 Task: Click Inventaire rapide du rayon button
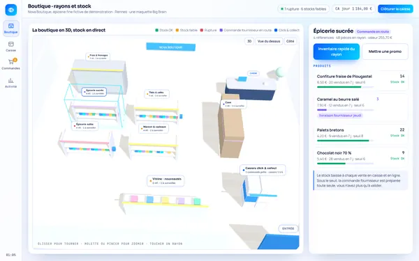coord(337,52)
